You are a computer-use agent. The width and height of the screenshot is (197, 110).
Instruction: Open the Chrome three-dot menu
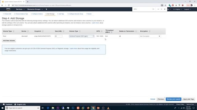pos(195,5)
